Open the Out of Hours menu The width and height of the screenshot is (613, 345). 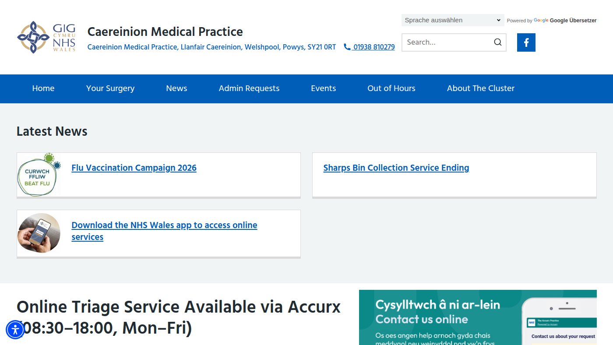click(x=391, y=88)
